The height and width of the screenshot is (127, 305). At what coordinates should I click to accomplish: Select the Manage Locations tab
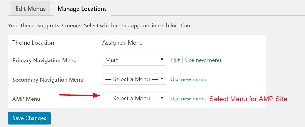click(x=82, y=9)
